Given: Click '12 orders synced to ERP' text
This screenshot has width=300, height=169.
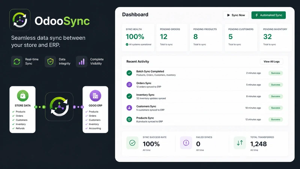Looking at the screenshot, I should pyautogui.click(x=148, y=87).
